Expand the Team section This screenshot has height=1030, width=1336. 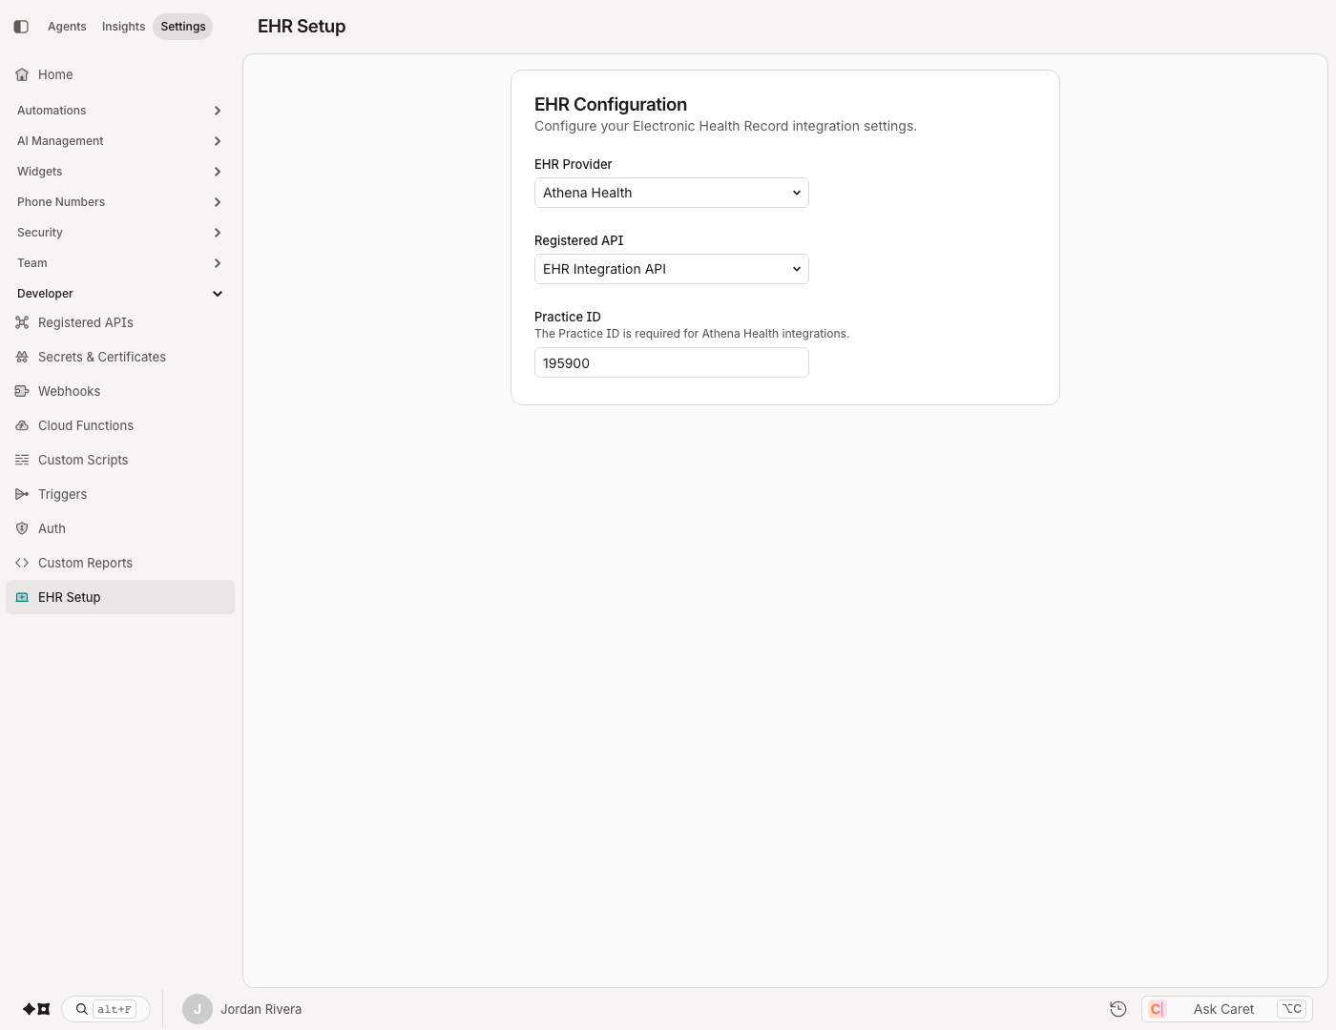[x=120, y=263]
